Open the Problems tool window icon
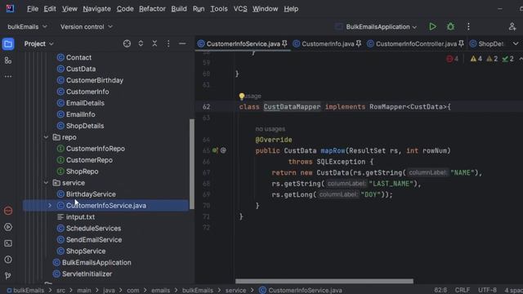This screenshot has height=294, width=523. coord(8,260)
